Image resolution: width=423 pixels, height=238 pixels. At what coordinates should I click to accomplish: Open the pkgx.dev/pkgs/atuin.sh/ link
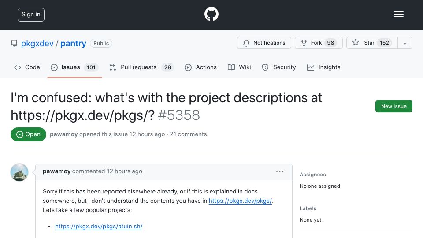(x=99, y=227)
